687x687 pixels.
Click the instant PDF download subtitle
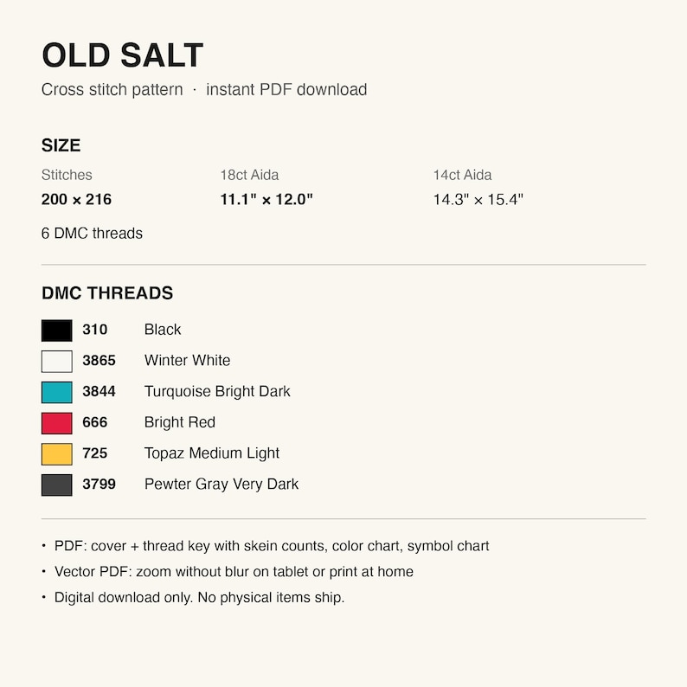(x=286, y=89)
